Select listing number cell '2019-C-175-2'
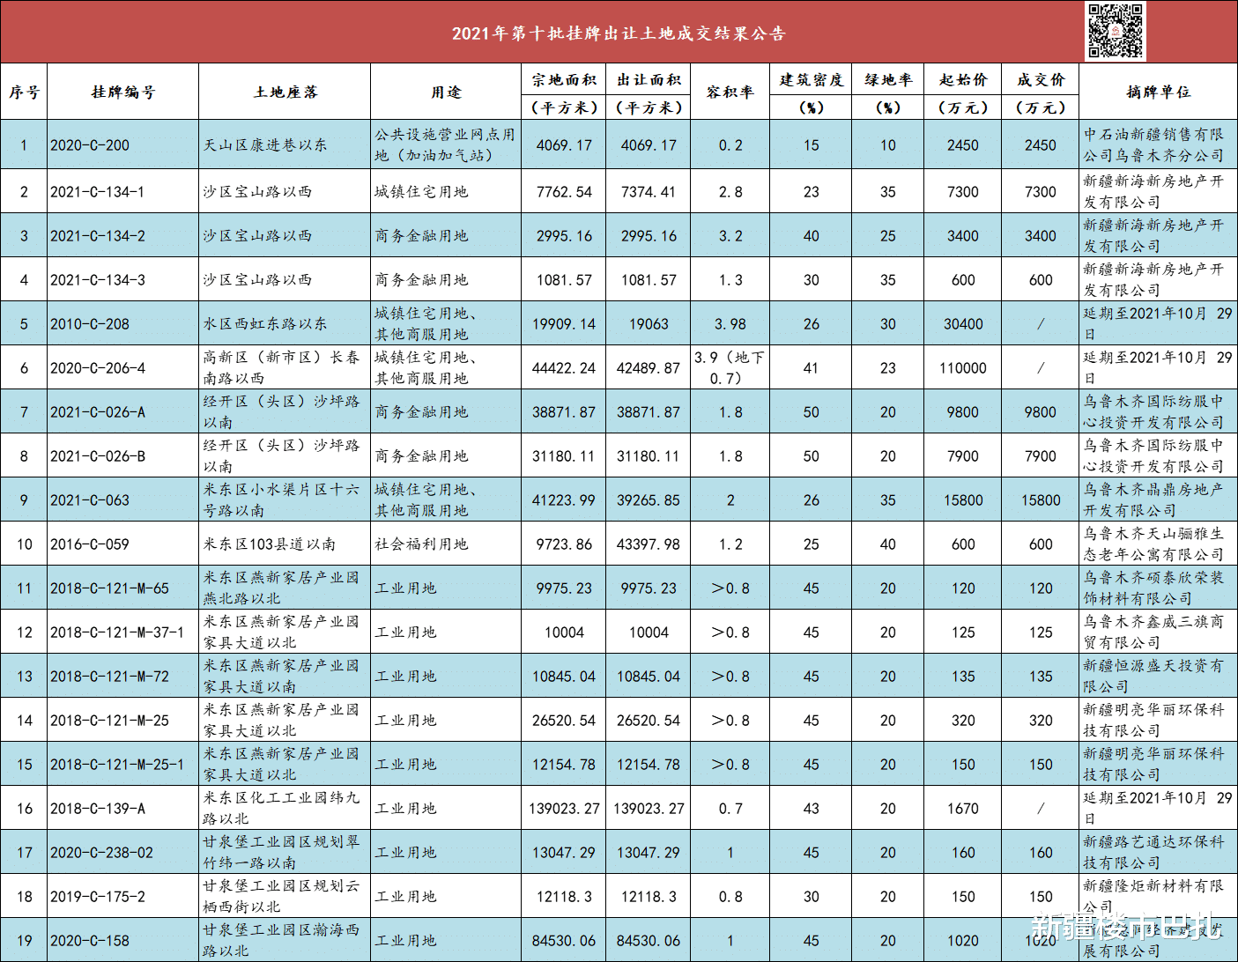This screenshot has width=1238, height=962. tap(122, 896)
